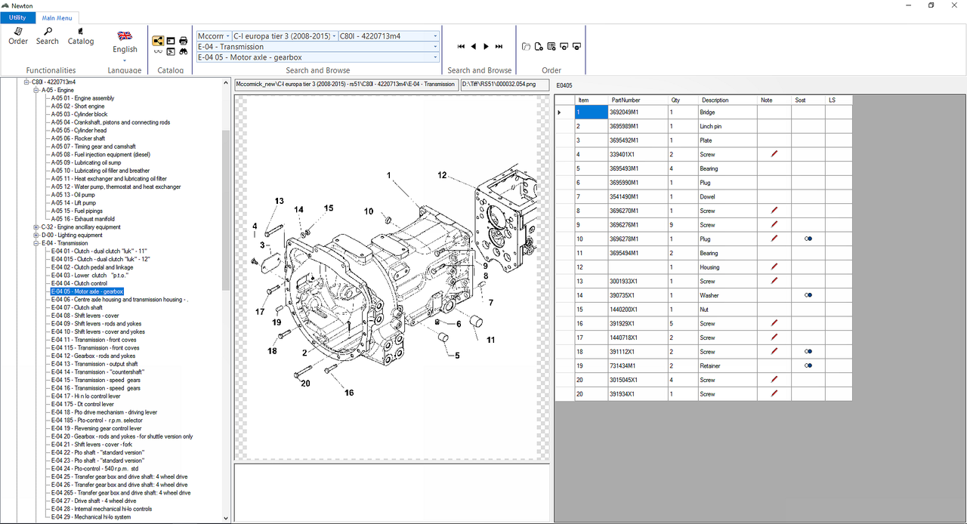Viewport: 967px width, 524px height.
Task: Collapse the E-04 - Transmission tree node
Action: point(36,243)
